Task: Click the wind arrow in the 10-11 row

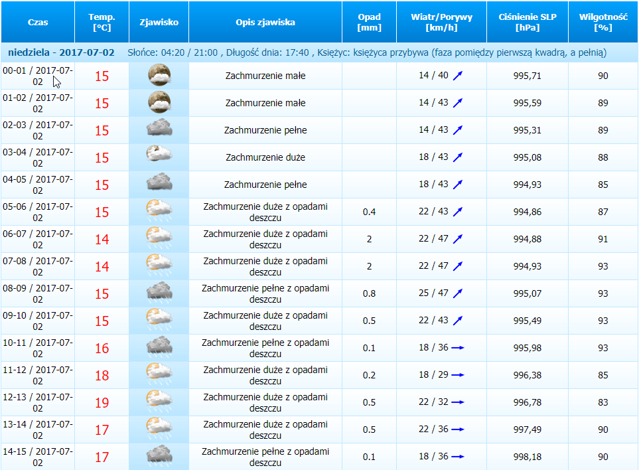Action: [x=457, y=348]
